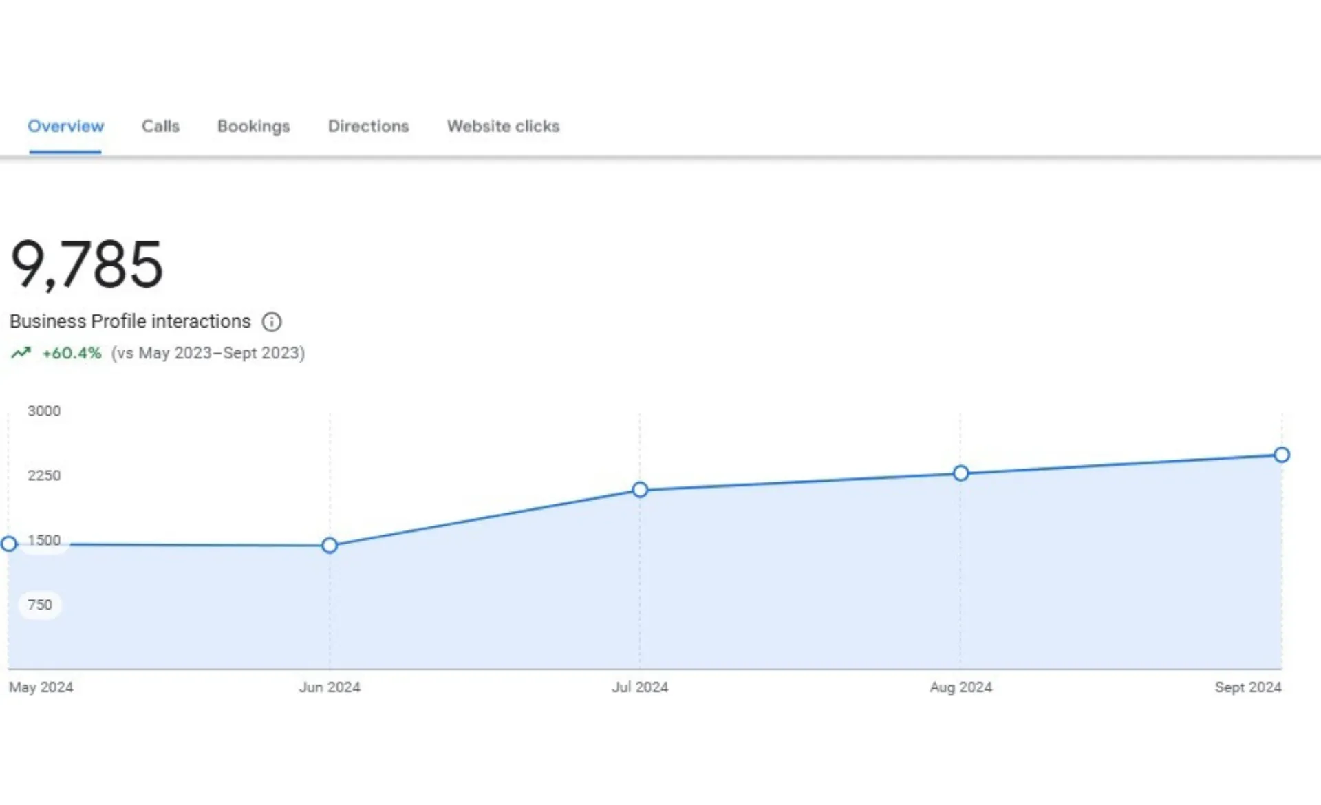Open the Business Profile interactions info icon

click(x=272, y=321)
